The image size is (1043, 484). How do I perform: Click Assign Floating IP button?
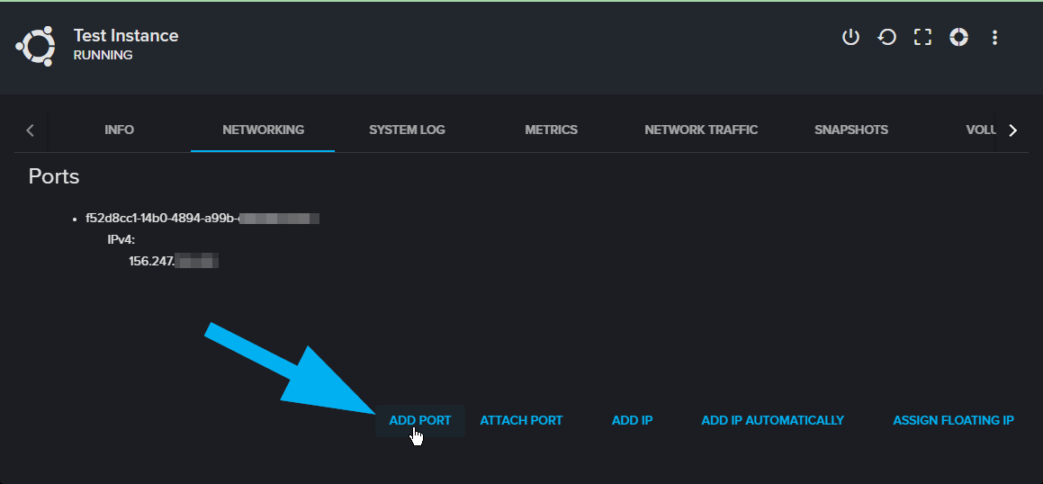[953, 421]
